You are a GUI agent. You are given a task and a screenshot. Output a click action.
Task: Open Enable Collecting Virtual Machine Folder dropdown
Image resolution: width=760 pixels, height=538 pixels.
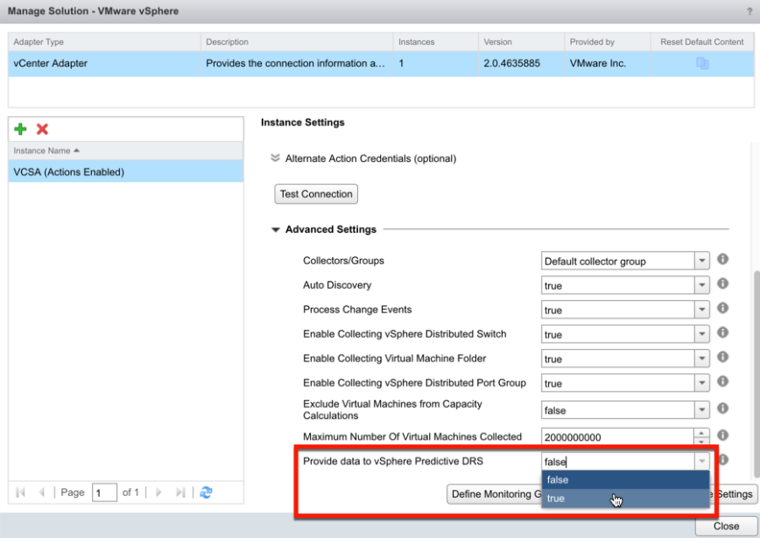pyautogui.click(x=702, y=359)
